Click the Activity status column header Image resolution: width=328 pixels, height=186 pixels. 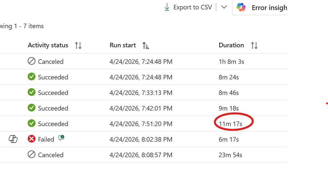coord(48,45)
